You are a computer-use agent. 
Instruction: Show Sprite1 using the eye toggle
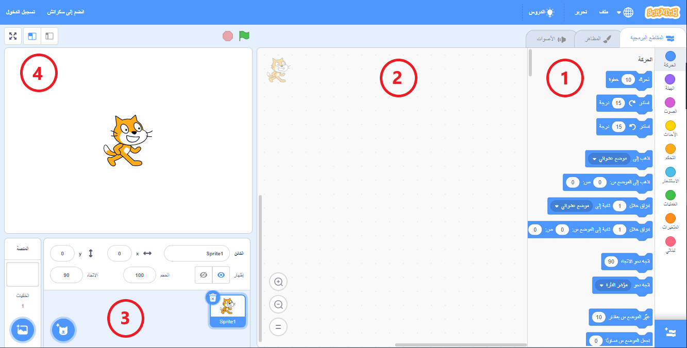pyautogui.click(x=221, y=275)
